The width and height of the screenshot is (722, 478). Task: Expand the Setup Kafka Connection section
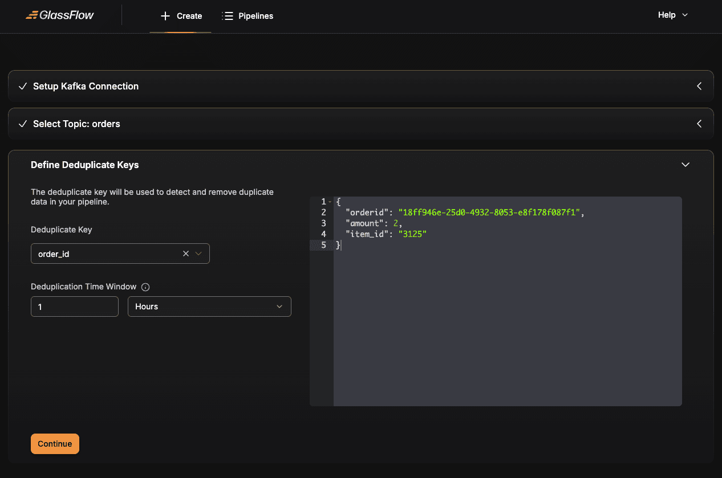point(699,87)
